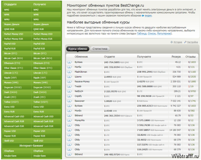Click the Обменник column header

[81, 57]
